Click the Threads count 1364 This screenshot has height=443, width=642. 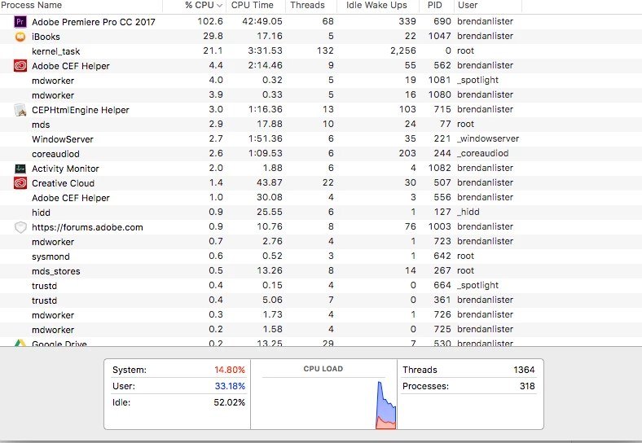[x=524, y=370]
